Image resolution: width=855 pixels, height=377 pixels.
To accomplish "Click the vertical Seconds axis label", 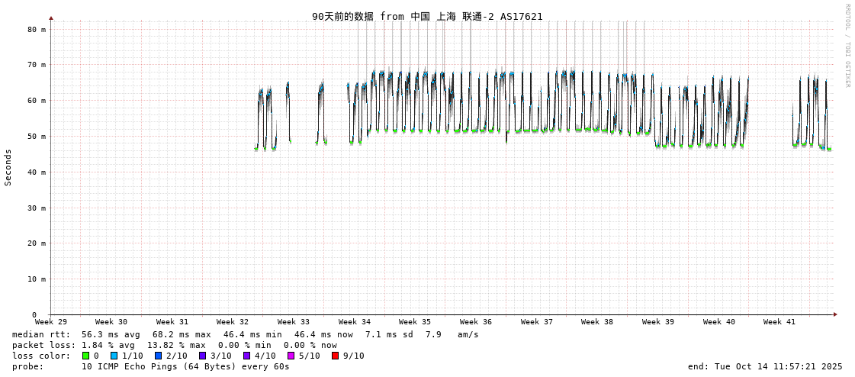I will [8, 167].
